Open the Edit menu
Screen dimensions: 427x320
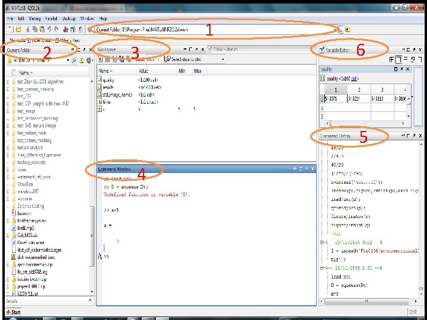point(21,18)
